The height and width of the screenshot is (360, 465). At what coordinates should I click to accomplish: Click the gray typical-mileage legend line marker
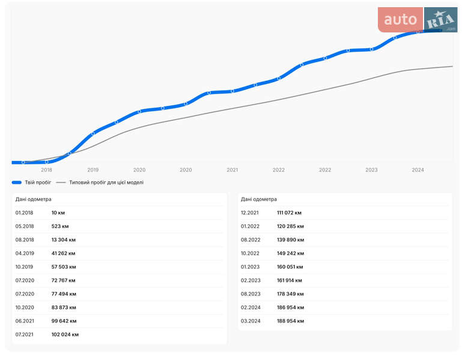61,182
